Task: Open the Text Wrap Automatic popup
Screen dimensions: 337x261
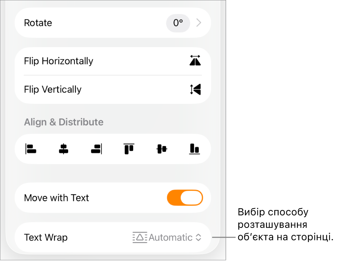Action: 167,238
